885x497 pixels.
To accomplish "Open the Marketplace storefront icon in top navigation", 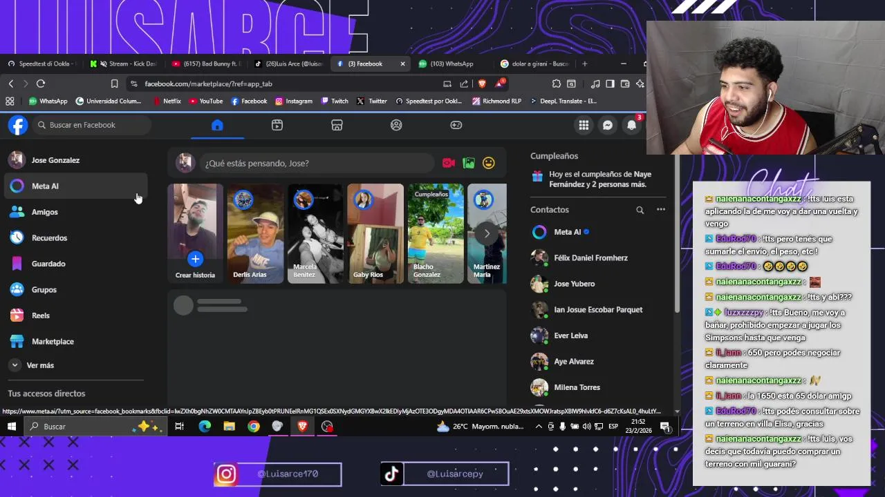I will point(337,125).
